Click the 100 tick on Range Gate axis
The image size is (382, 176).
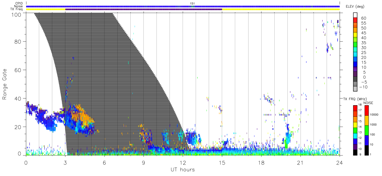coord(17,14)
